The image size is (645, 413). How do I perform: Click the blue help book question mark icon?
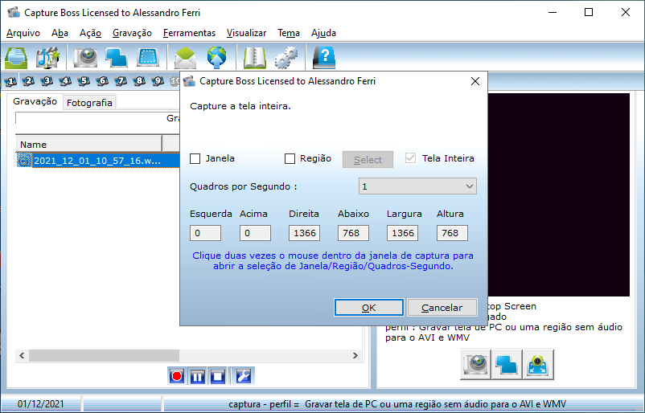[x=324, y=58]
